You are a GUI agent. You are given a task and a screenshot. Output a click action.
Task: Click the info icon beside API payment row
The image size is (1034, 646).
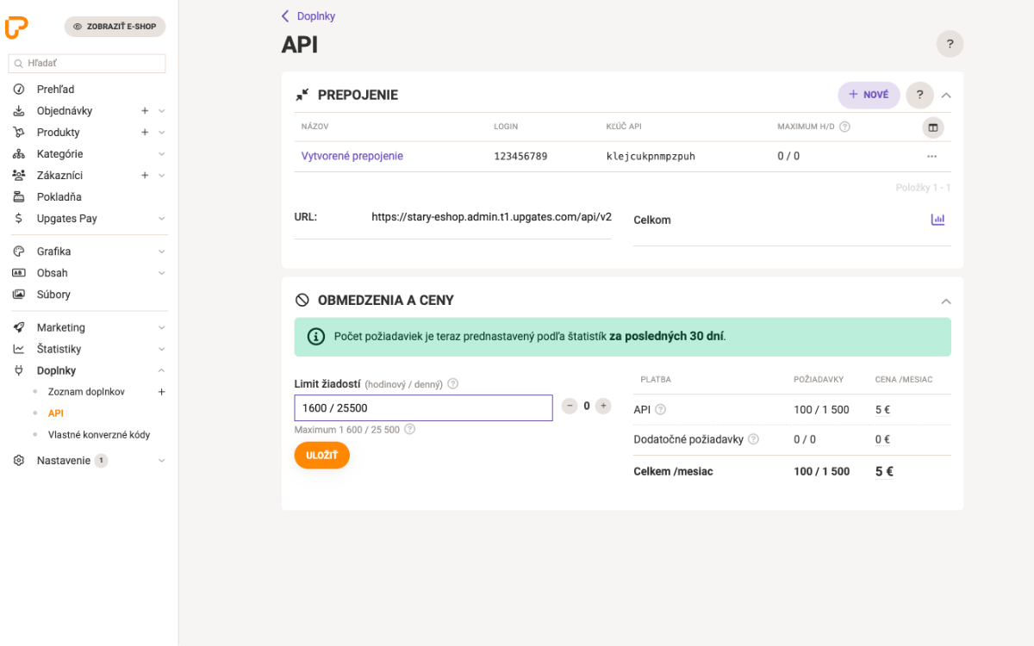[x=661, y=410]
